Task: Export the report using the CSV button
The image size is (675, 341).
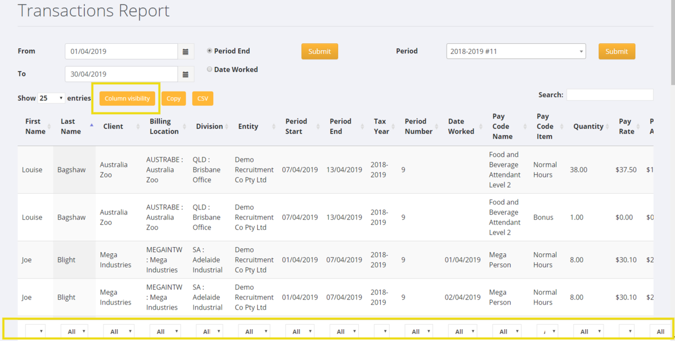Action: 202,98
